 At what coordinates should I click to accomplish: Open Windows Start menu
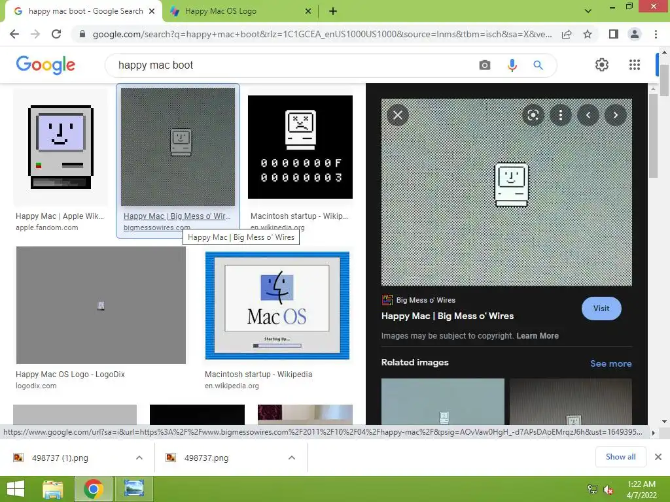(x=16, y=489)
